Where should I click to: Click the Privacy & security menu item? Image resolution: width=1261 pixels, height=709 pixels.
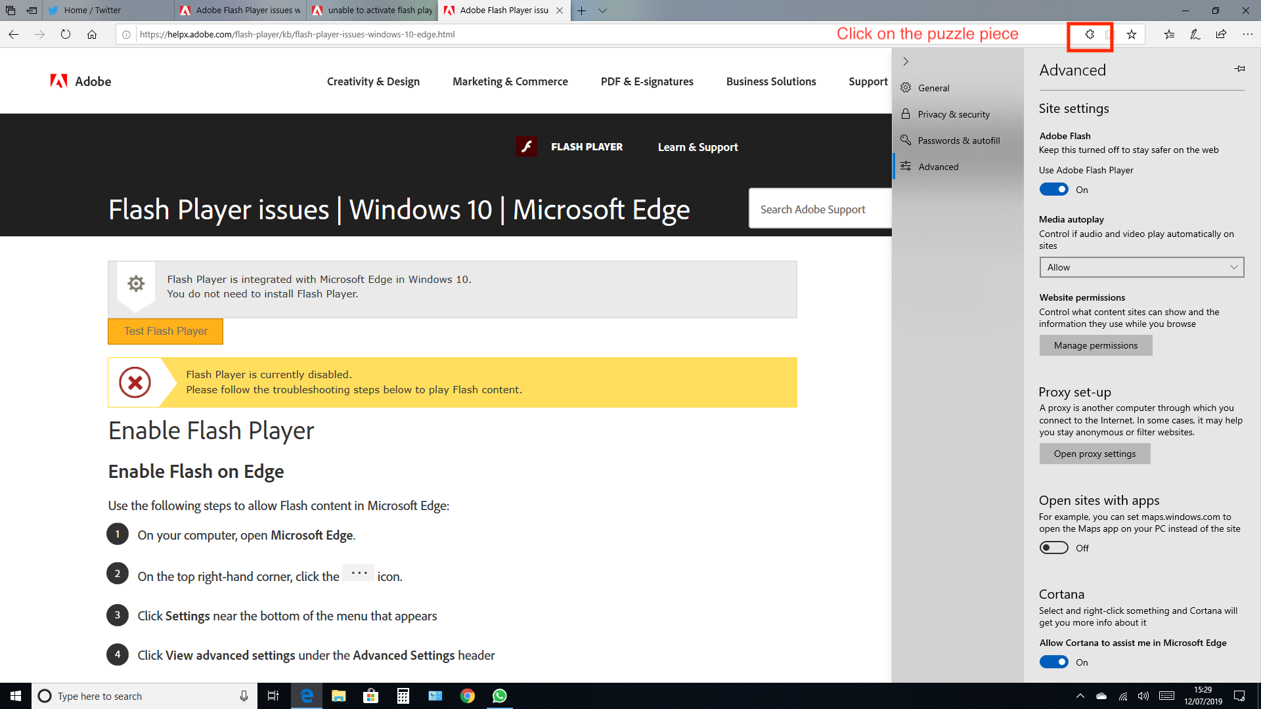954,114
